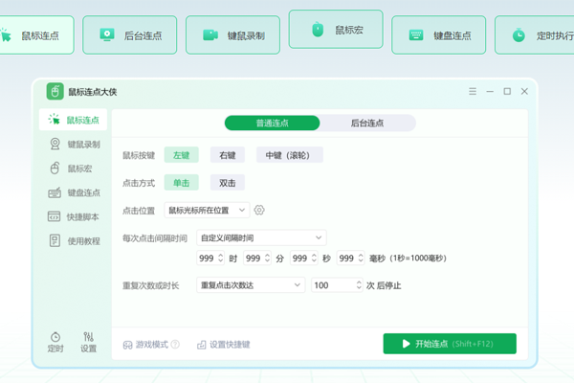This screenshot has height=383, width=574.
Task: Adjust the hours (时) spinner arrows
Action: 220,258
